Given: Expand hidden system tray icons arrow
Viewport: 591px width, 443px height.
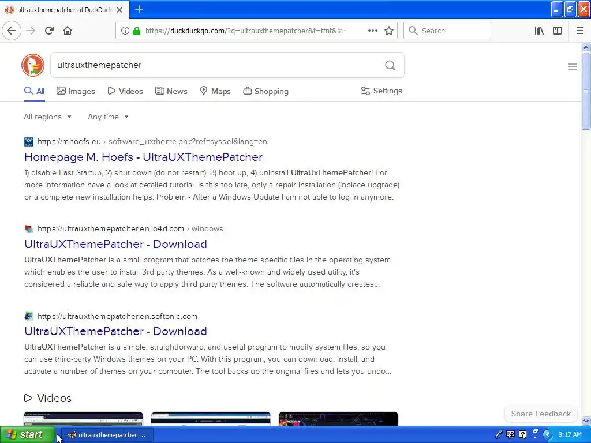Looking at the screenshot, I should pyautogui.click(x=548, y=435).
